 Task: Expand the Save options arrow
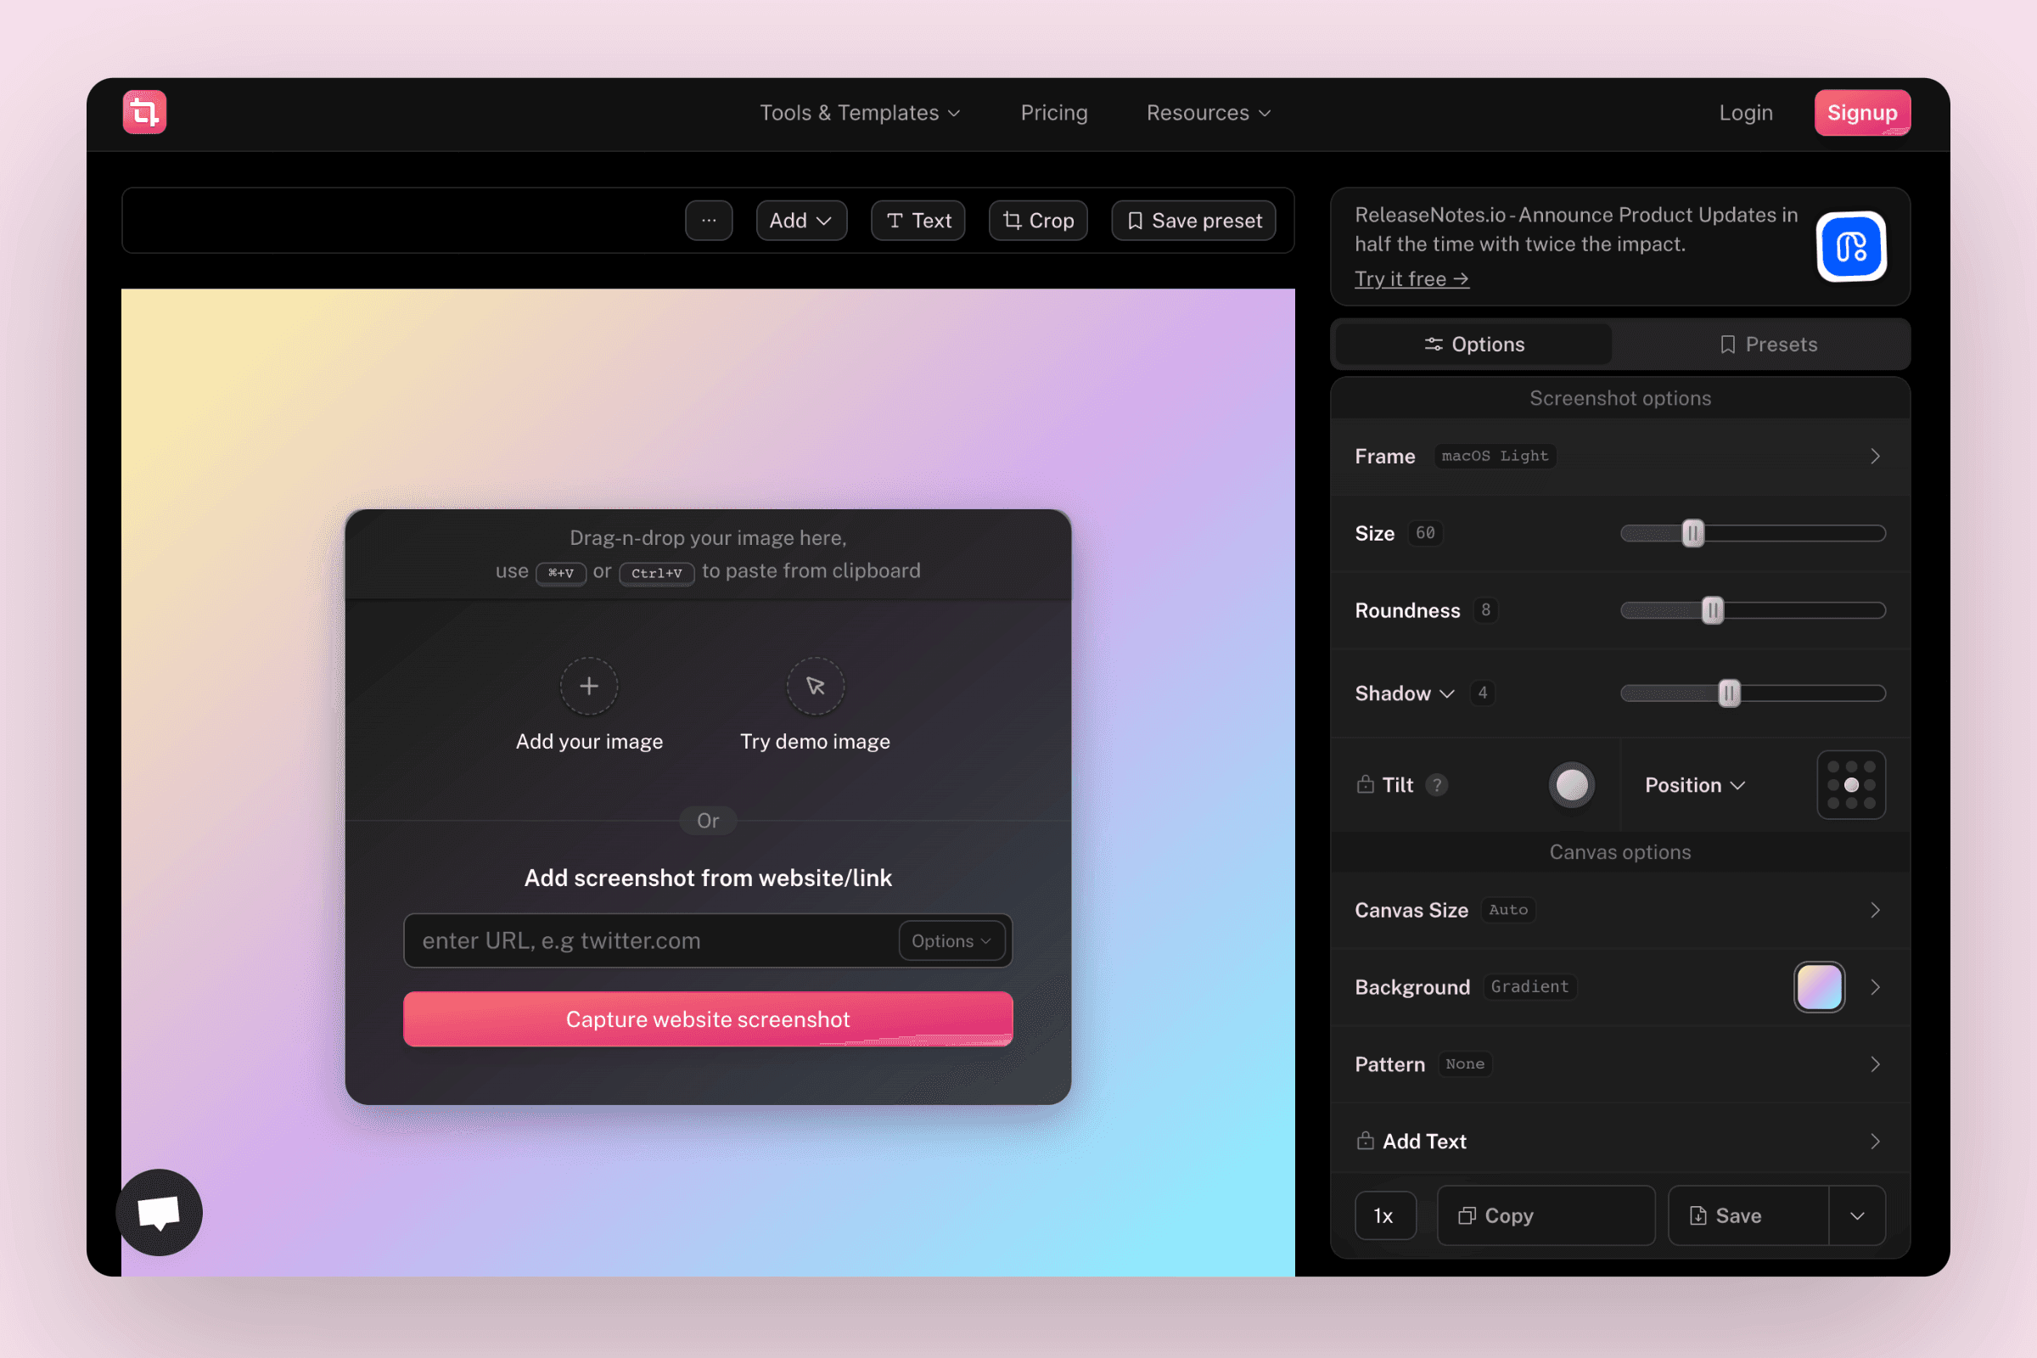pyautogui.click(x=1857, y=1215)
